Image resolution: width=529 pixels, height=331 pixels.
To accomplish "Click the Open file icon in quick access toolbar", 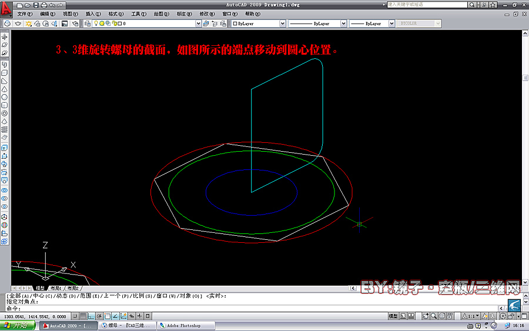I will (28, 5).
